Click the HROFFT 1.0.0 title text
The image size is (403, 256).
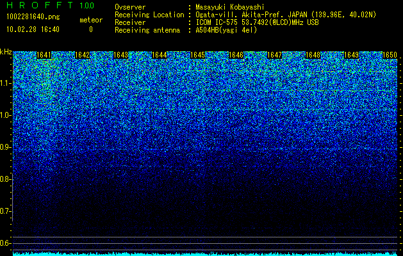point(51,5)
